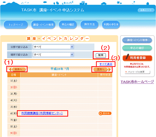The height and width of the screenshot is (137, 156).
Task: Open the 場所で絞り込み dropdown
Action: [x=53, y=55]
